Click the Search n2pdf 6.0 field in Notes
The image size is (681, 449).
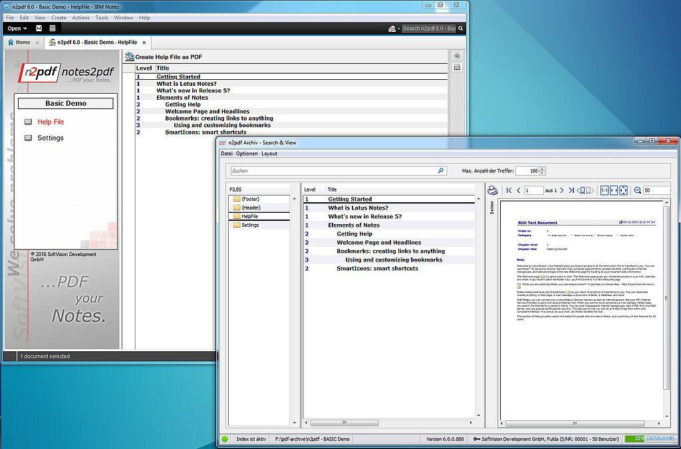coord(429,29)
